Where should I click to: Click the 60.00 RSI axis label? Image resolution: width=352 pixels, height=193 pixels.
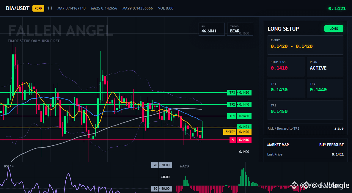(x=166, y=177)
